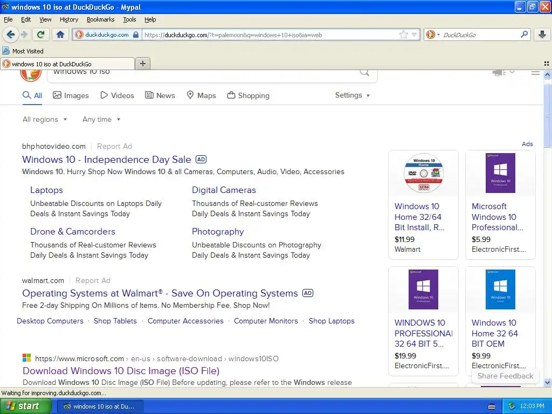Switch to Shopping results

(x=248, y=95)
